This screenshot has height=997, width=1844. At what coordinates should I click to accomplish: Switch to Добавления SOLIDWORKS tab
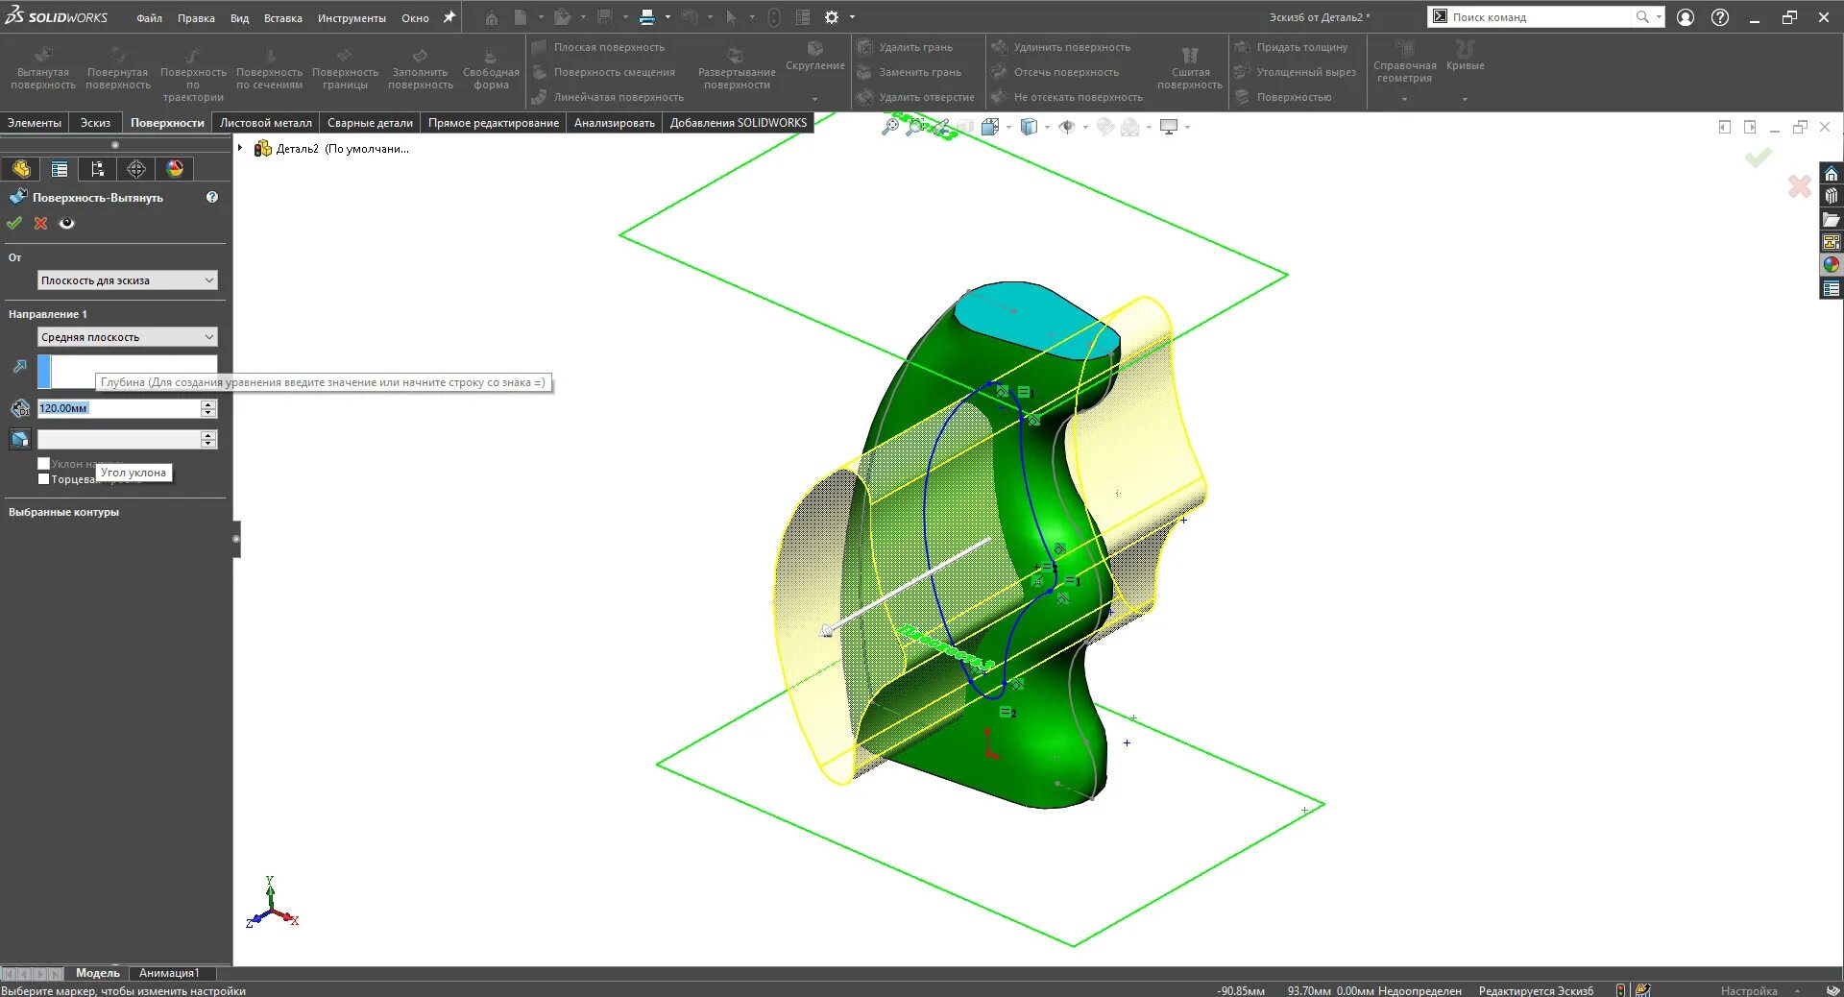tap(739, 123)
